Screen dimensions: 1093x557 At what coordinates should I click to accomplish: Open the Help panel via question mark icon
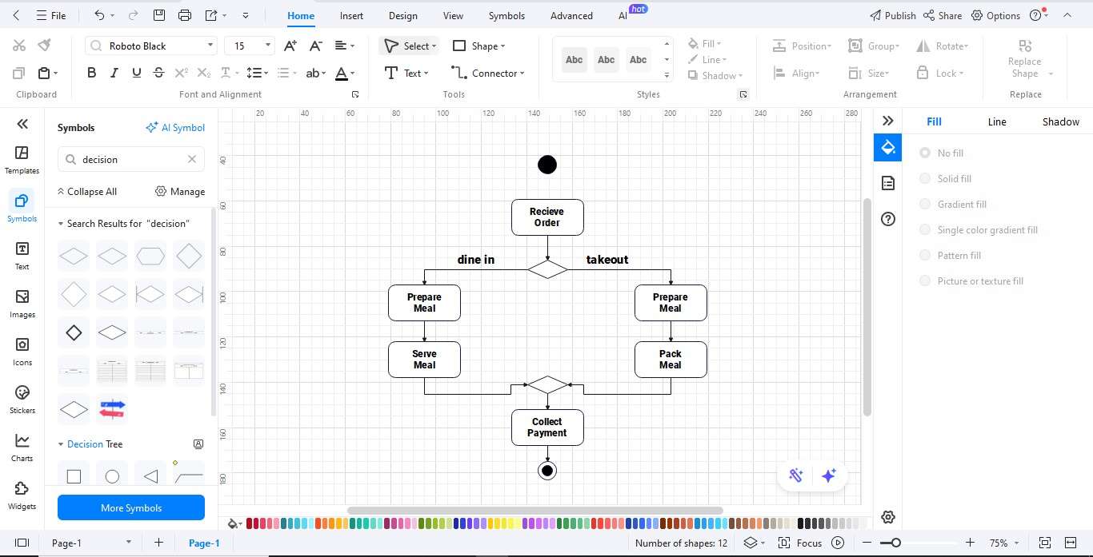tap(887, 219)
